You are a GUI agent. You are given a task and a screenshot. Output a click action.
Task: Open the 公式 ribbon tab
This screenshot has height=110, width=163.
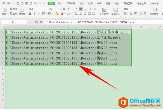coord(82,4)
